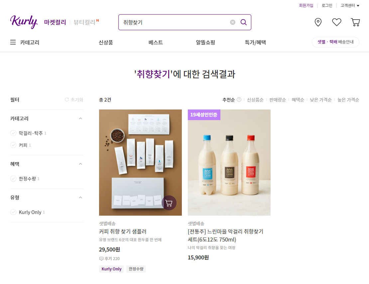369x284 pixels.
Task: Check the 막걸리·탁주 category filter
Action: pos(13,133)
